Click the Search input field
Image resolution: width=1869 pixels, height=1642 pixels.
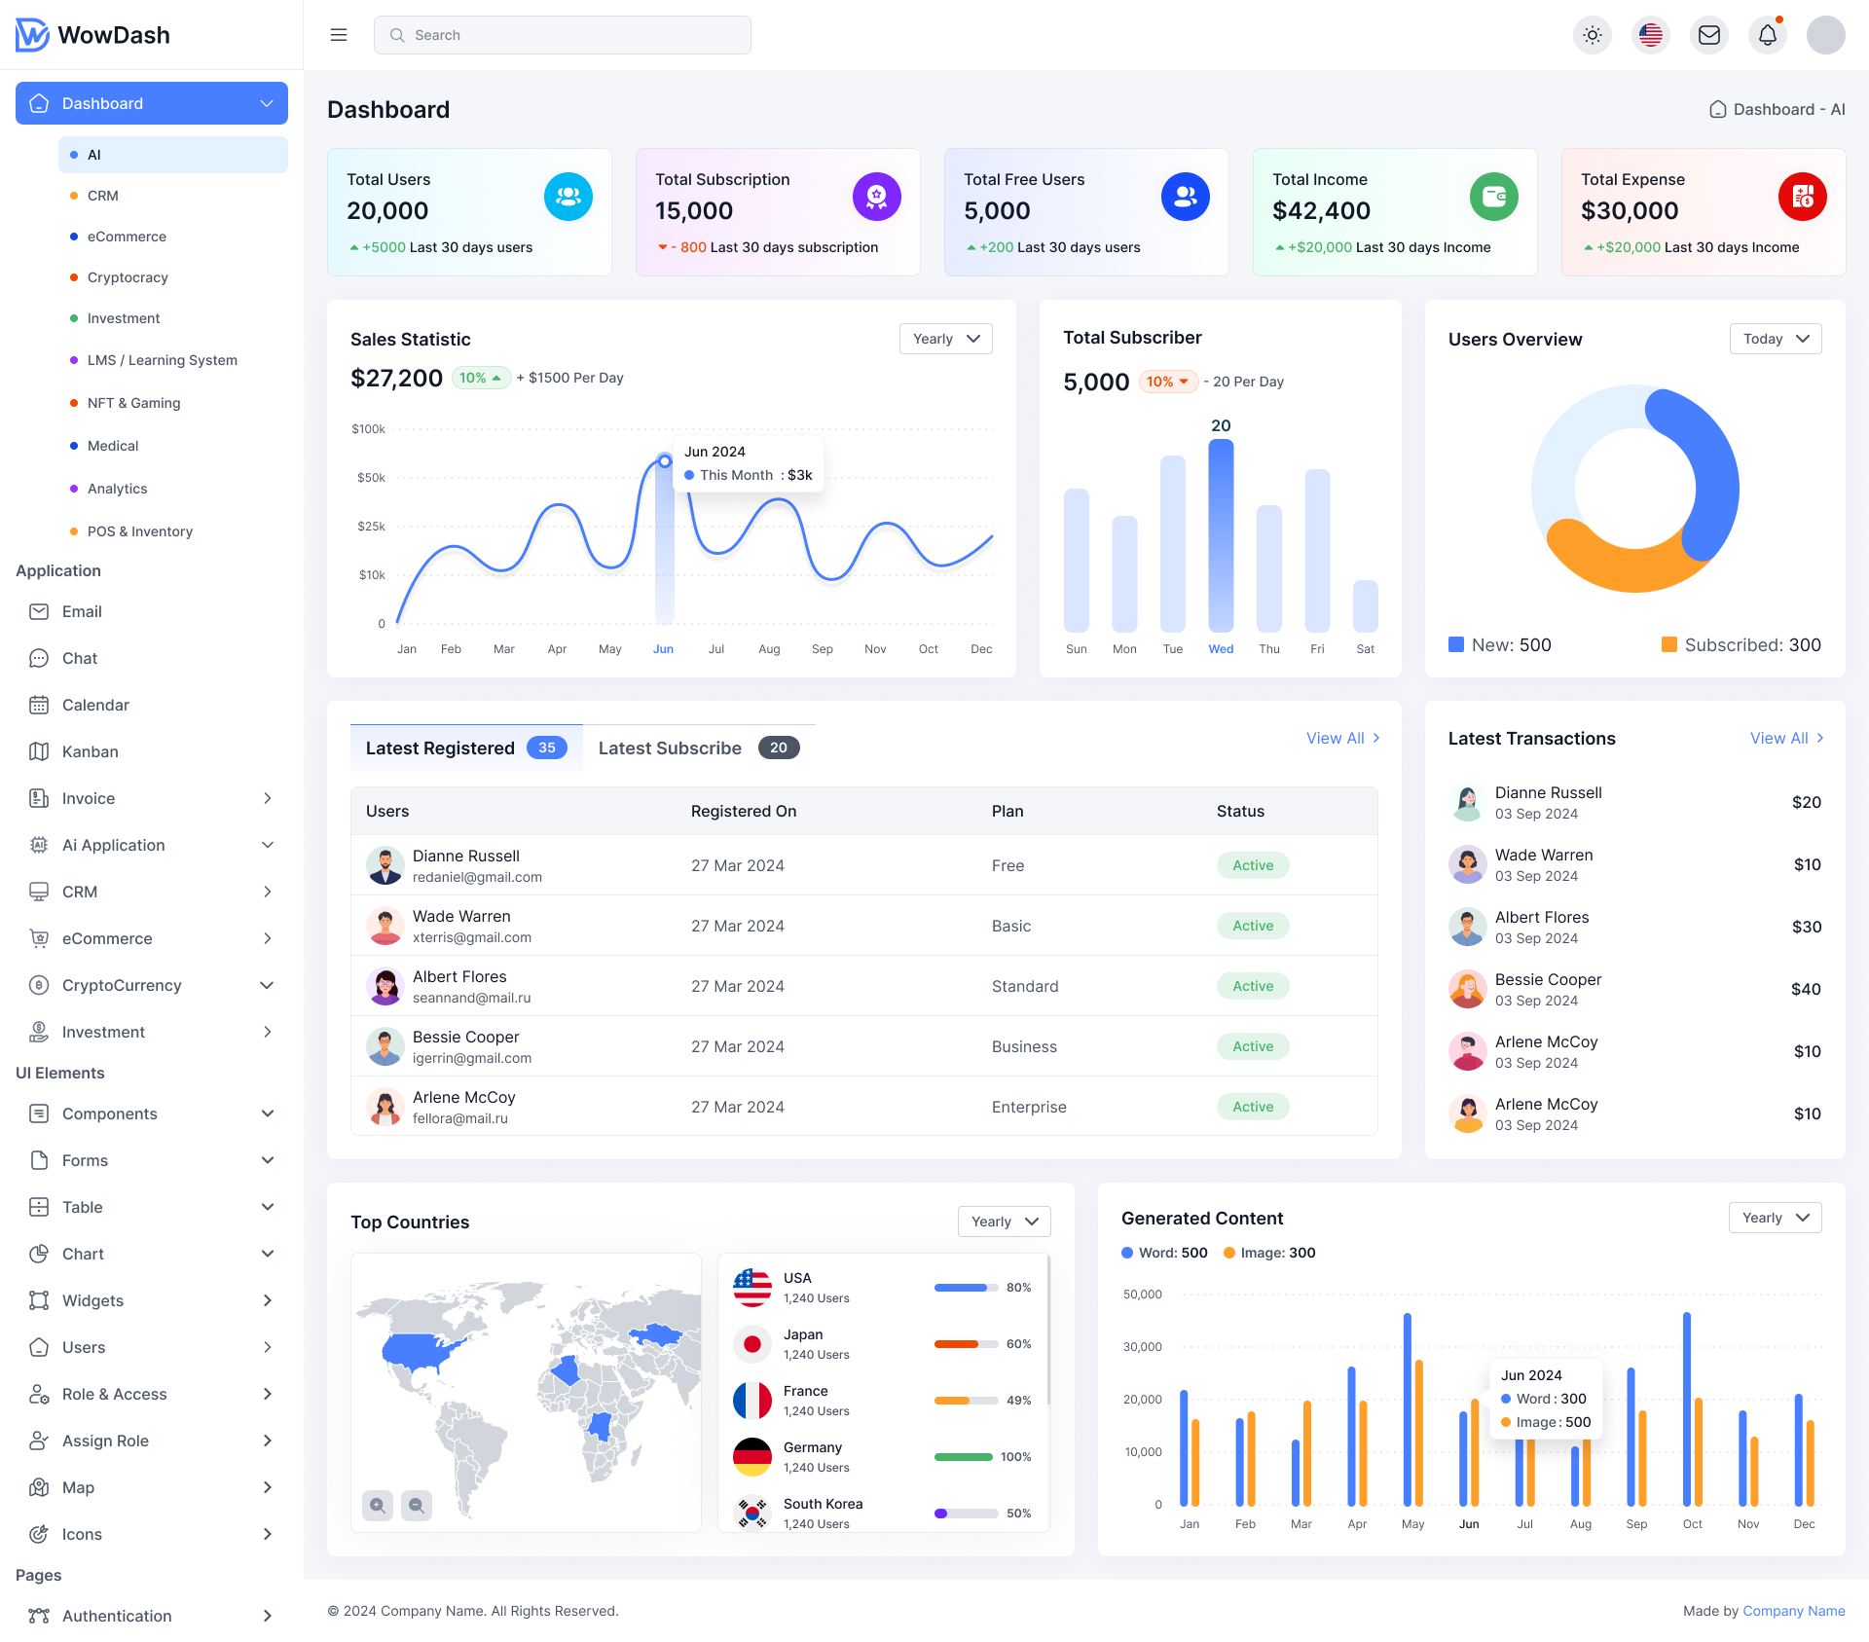point(562,34)
